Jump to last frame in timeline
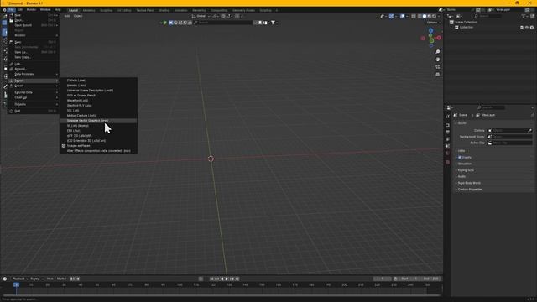The image size is (537, 302). tap(237, 279)
